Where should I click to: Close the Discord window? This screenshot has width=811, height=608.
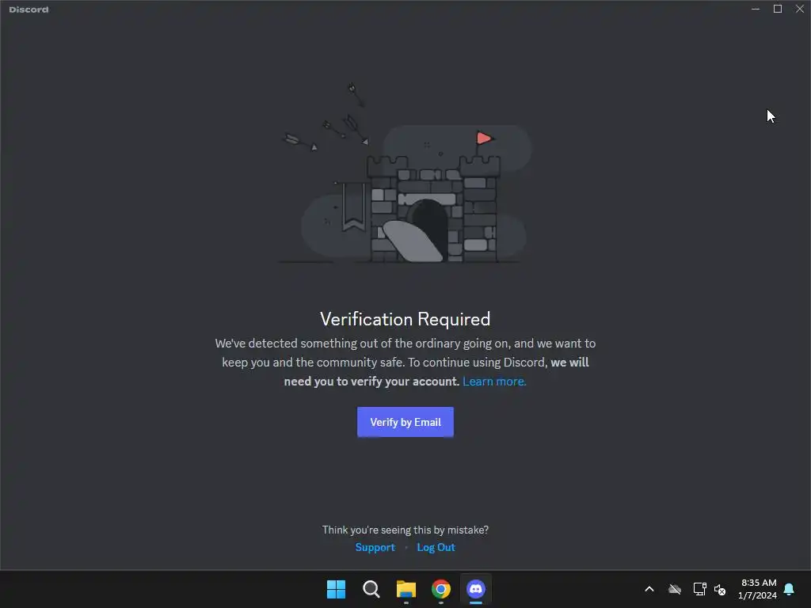800,9
